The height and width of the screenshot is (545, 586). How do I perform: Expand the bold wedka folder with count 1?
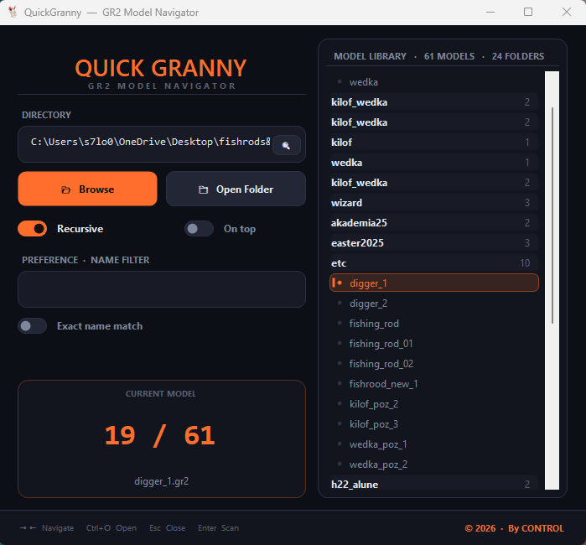click(434, 162)
